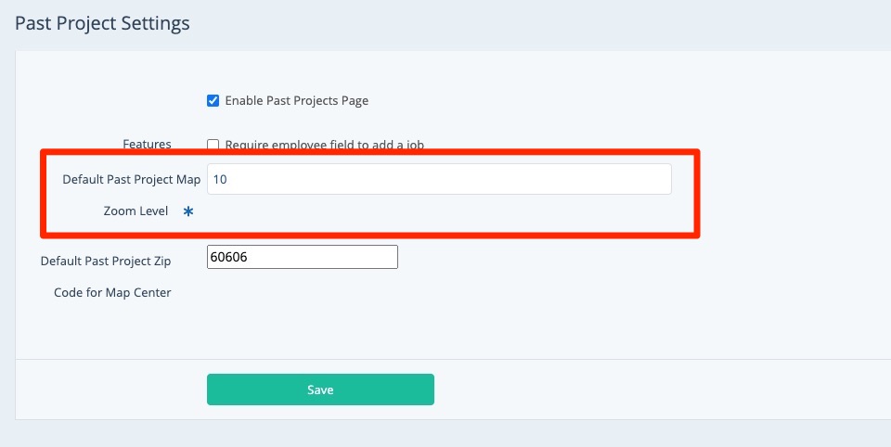The height and width of the screenshot is (447, 891).
Task: Click the "Default Past Project Map" label text
Action: 131,179
